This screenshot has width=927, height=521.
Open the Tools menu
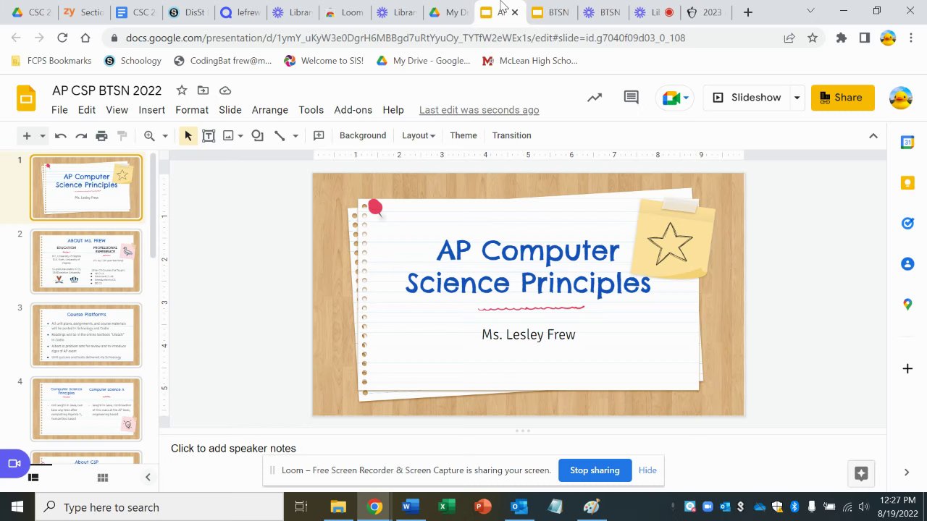click(x=311, y=110)
